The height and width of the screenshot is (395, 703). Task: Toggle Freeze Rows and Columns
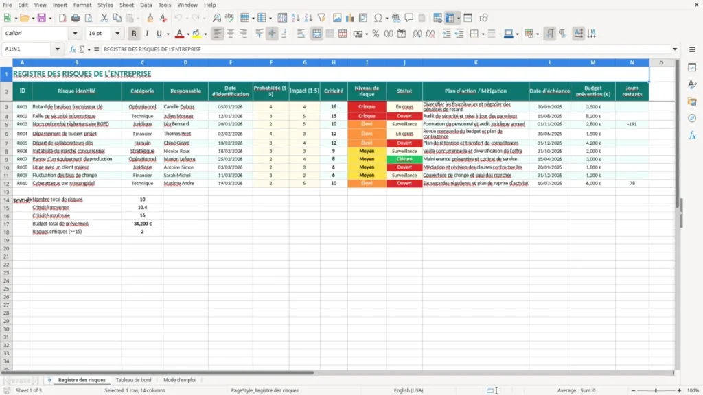click(x=450, y=18)
